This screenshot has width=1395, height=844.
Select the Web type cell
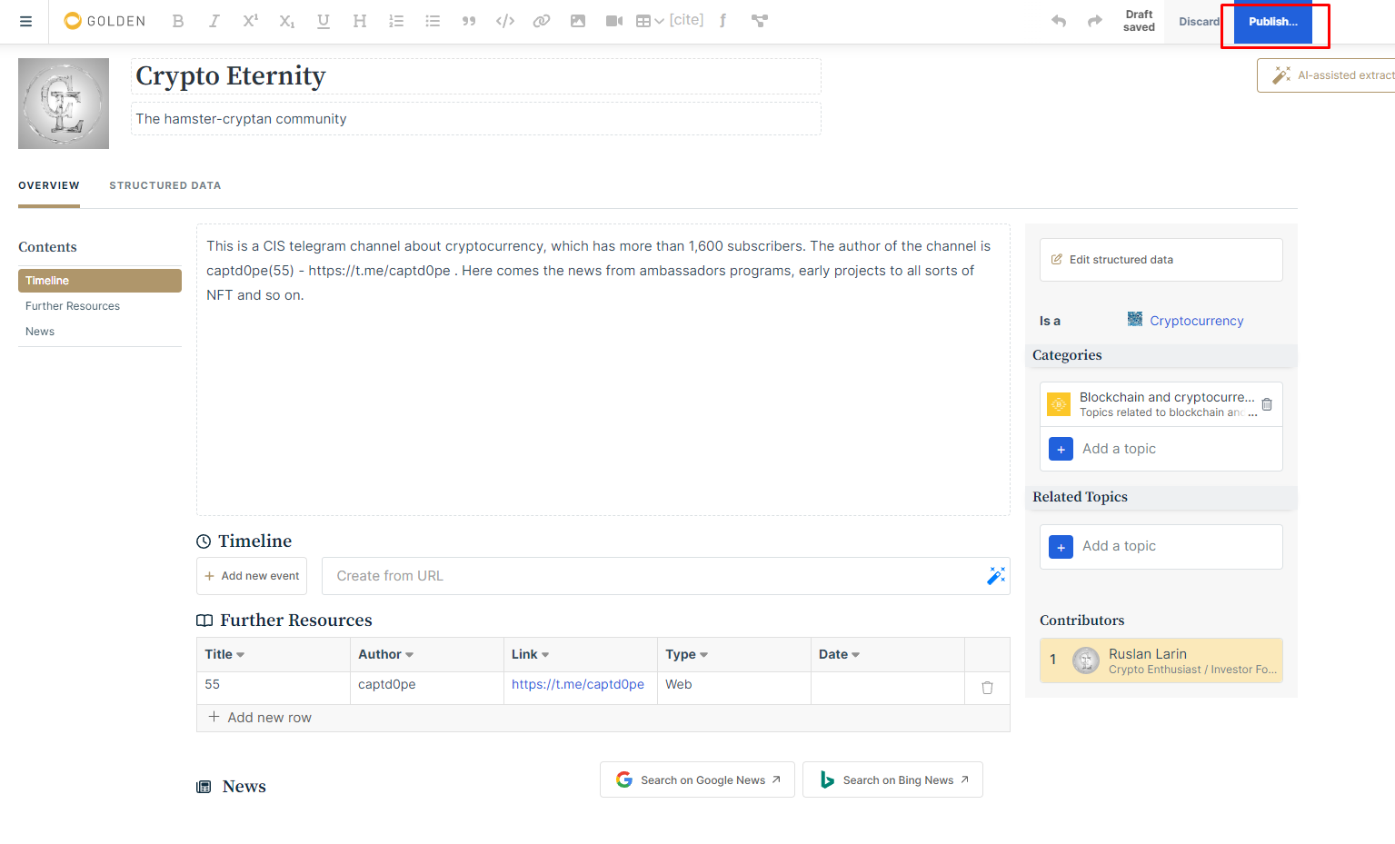tap(734, 688)
